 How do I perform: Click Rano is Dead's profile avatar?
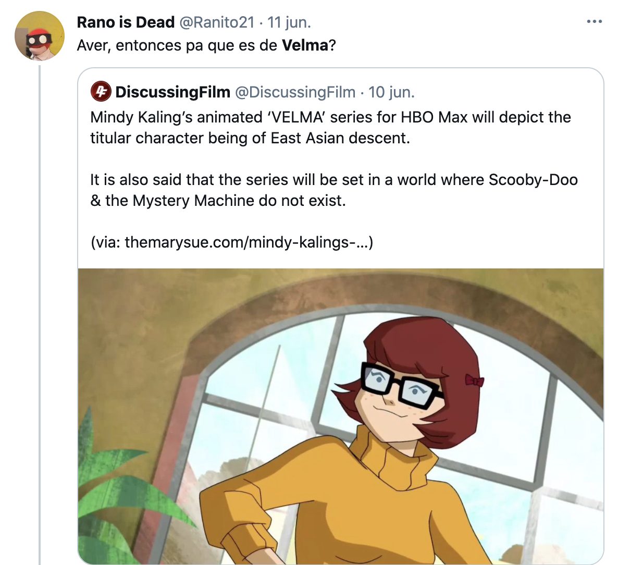pos(39,36)
